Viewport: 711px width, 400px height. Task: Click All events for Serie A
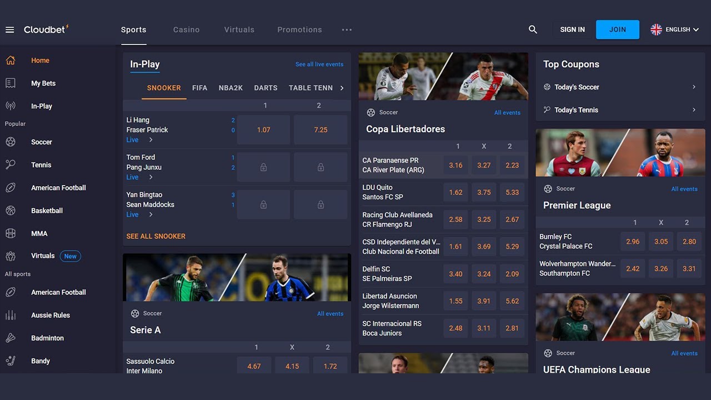pos(330,314)
